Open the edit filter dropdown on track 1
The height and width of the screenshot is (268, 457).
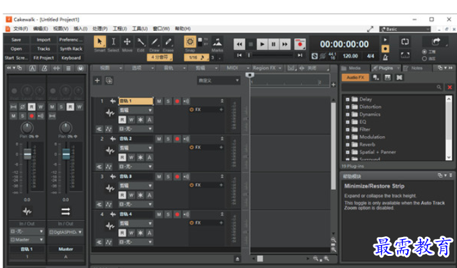click(136, 110)
